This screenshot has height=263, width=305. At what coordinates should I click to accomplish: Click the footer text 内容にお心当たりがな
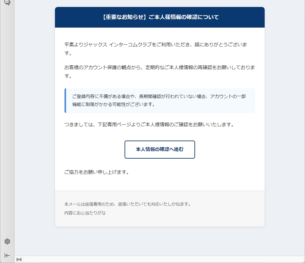pyautogui.click(x=85, y=213)
